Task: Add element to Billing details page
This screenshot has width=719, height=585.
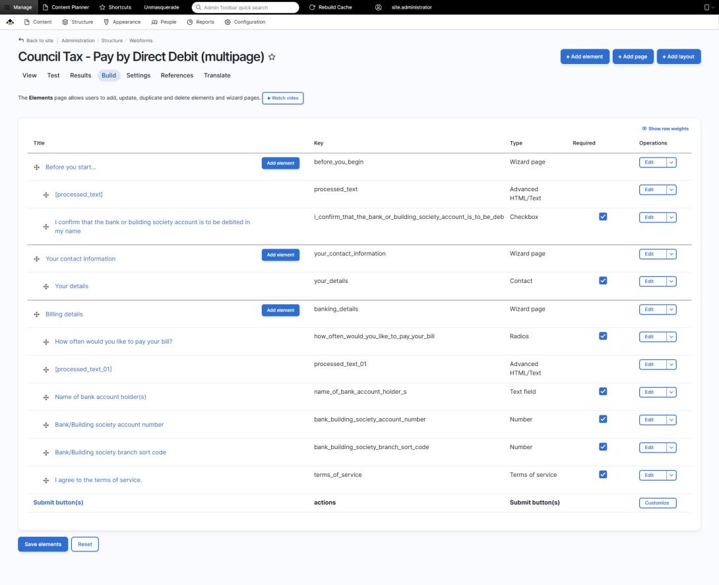Action: [x=280, y=311]
